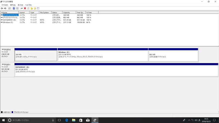219x123 pixels.
Task: Sort by the Layout column header
Action: (24, 12)
